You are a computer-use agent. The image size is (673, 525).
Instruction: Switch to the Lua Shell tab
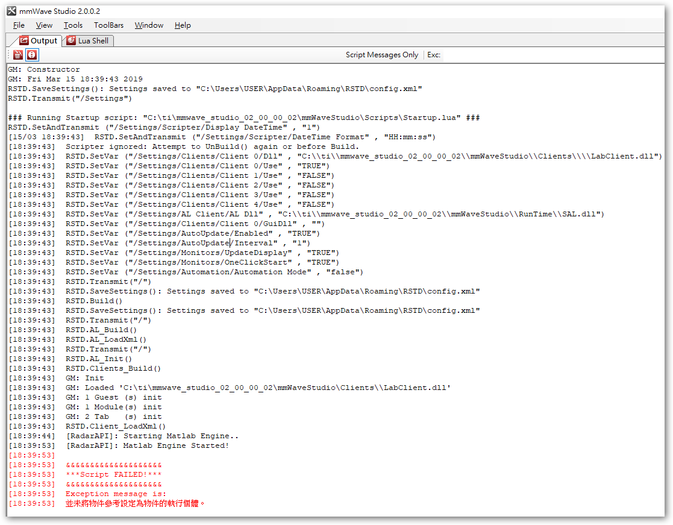coord(89,41)
